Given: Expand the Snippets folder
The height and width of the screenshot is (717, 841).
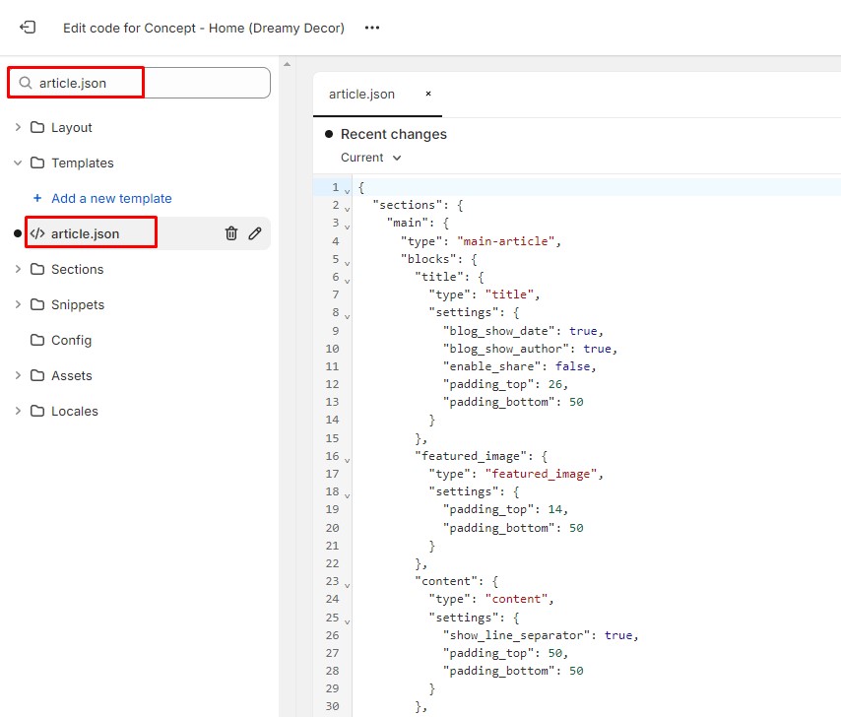Looking at the screenshot, I should (18, 304).
